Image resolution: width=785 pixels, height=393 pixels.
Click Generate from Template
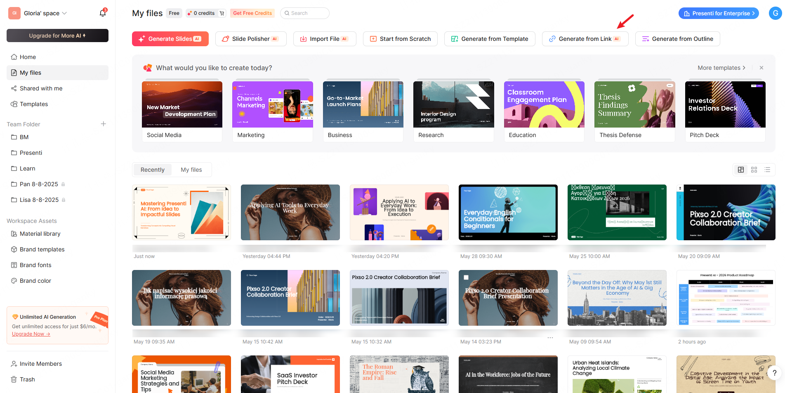coord(490,39)
